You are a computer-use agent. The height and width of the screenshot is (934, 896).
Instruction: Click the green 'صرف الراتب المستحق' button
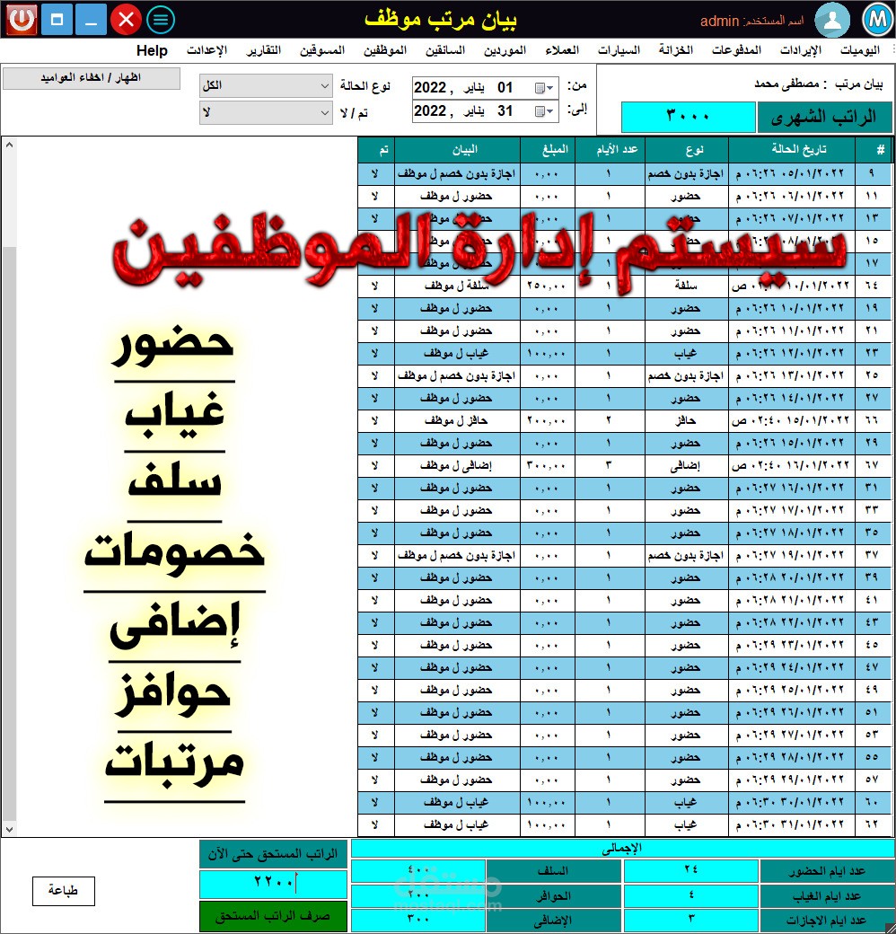tap(273, 916)
